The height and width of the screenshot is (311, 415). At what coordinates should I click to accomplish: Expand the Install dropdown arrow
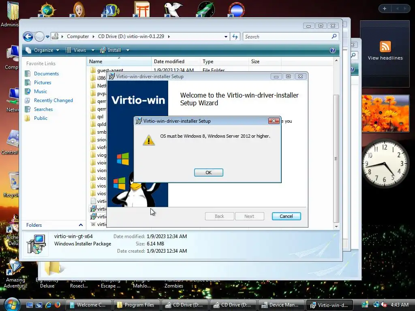pyautogui.click(x=128, y=50)
